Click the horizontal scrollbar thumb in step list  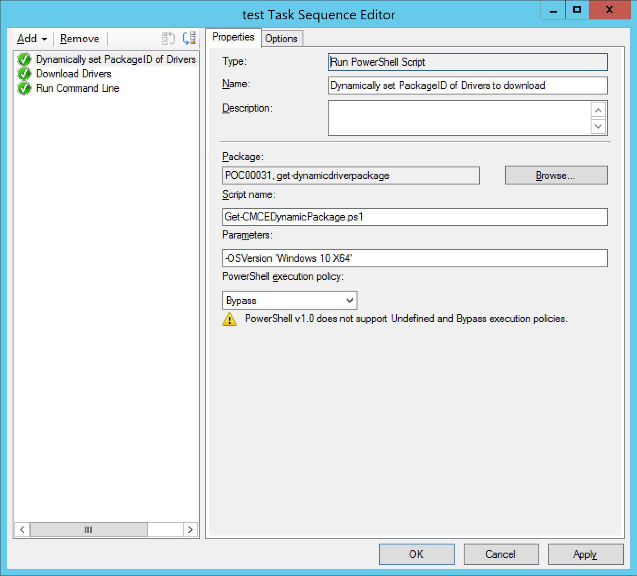point(88,530)
